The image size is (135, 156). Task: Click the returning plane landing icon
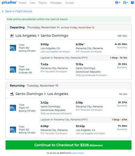(x=12, y=94)
